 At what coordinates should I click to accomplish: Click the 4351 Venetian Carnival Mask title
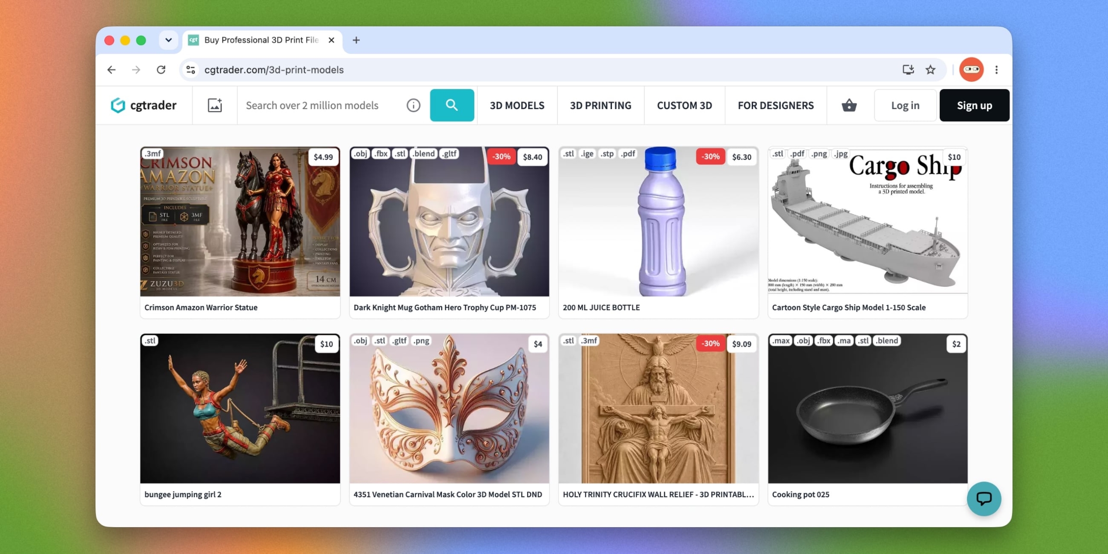448,494
